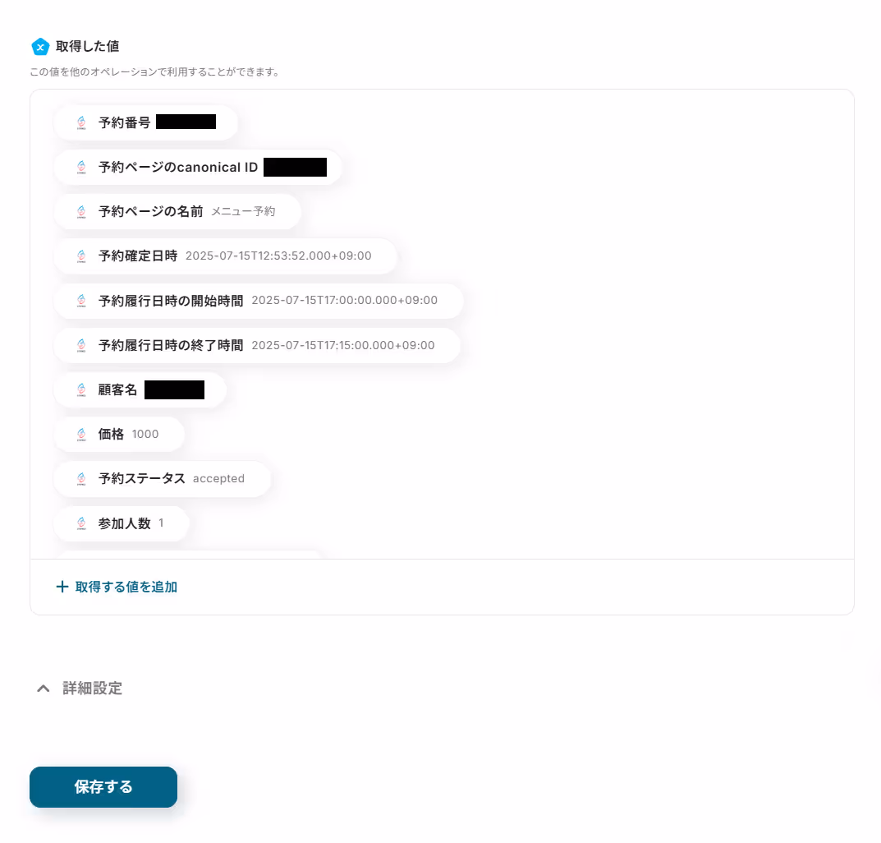Click the icon beside 予約番号
Screen dimensions: 881x843
(81, 122)
